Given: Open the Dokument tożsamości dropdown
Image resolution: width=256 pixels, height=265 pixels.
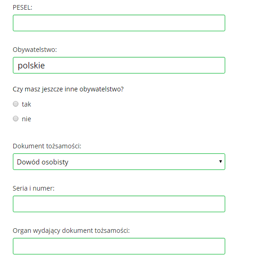Looking at the screenshot, I should coord(119,162).
